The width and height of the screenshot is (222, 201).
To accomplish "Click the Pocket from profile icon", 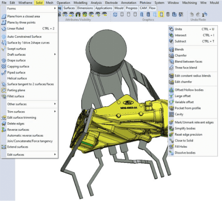I will tap(171, 108).
